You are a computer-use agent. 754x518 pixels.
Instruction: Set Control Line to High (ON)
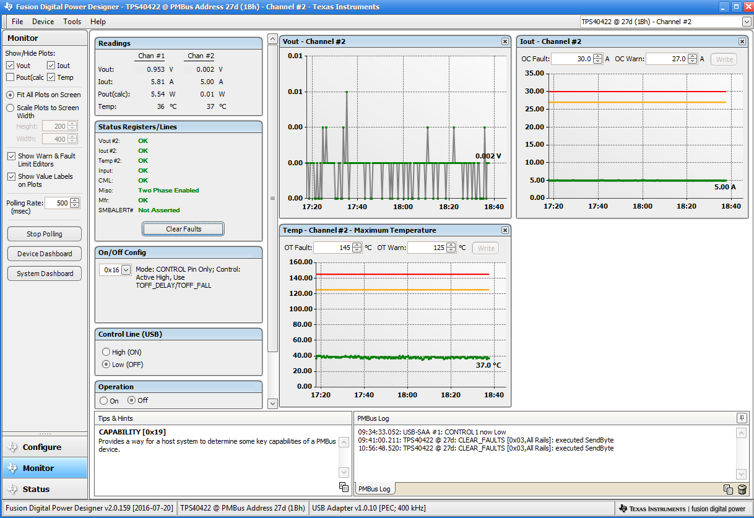(x=106, y=352)
